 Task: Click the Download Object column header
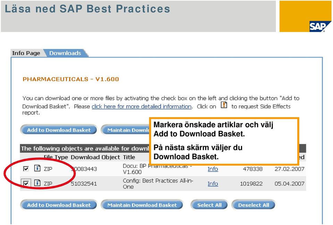tap(95, 157)
